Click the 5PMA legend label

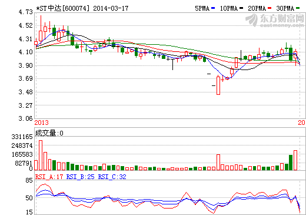(x=202, y=8)
